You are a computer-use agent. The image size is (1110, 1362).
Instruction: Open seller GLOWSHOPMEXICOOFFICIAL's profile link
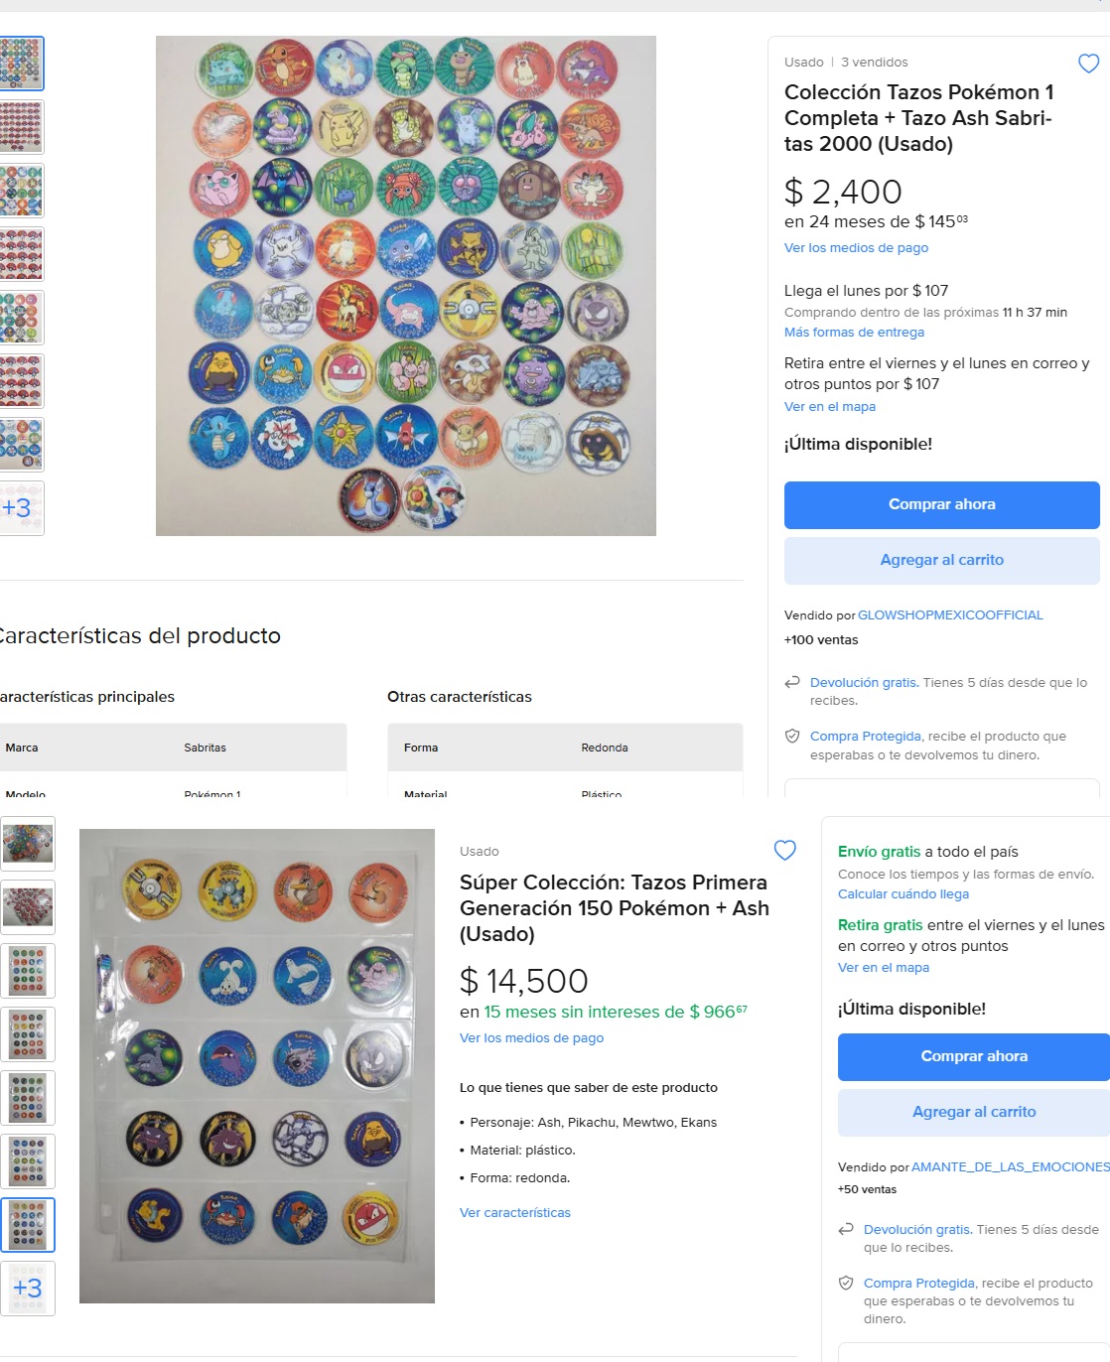click(950, 615)
